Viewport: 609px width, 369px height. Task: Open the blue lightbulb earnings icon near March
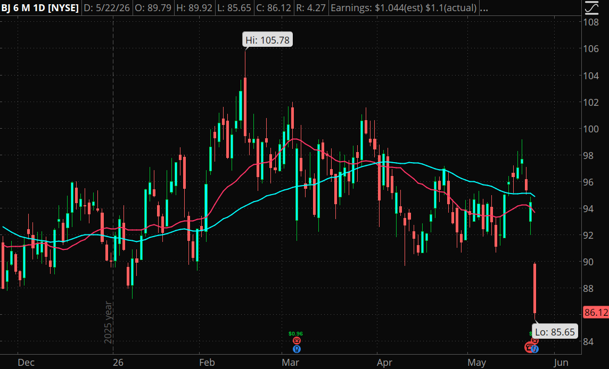click(297, 349)
